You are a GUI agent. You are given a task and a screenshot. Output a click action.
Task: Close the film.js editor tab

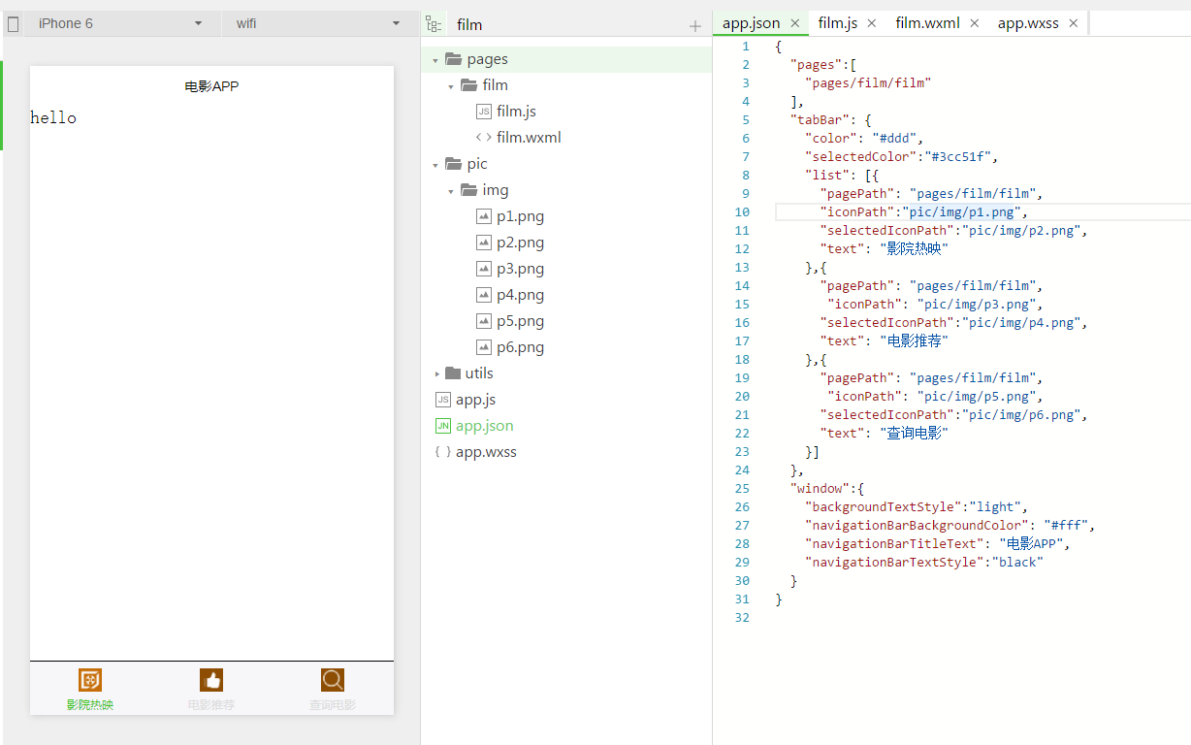tap(871, 23)
